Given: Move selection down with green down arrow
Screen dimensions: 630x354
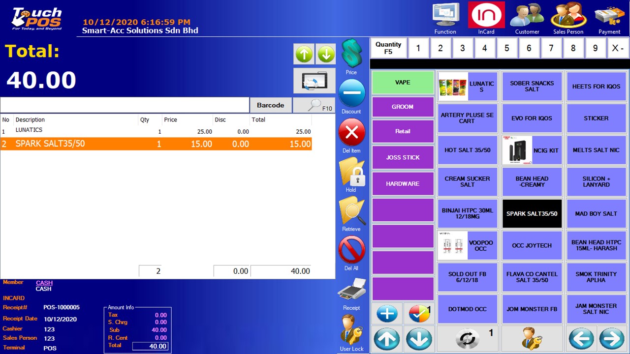Looking at the screenshot, I should tap(326, 54).
